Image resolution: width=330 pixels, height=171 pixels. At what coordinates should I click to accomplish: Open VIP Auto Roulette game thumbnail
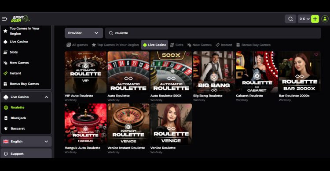point(86,72)
